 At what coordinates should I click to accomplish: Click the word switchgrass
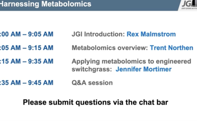[x=92, y=69]
